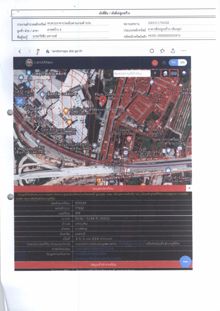Click the lock login icon
Image resolution: width=220 pixels, height=311 pixels.
pyautogui.click(x=164, y=63)
